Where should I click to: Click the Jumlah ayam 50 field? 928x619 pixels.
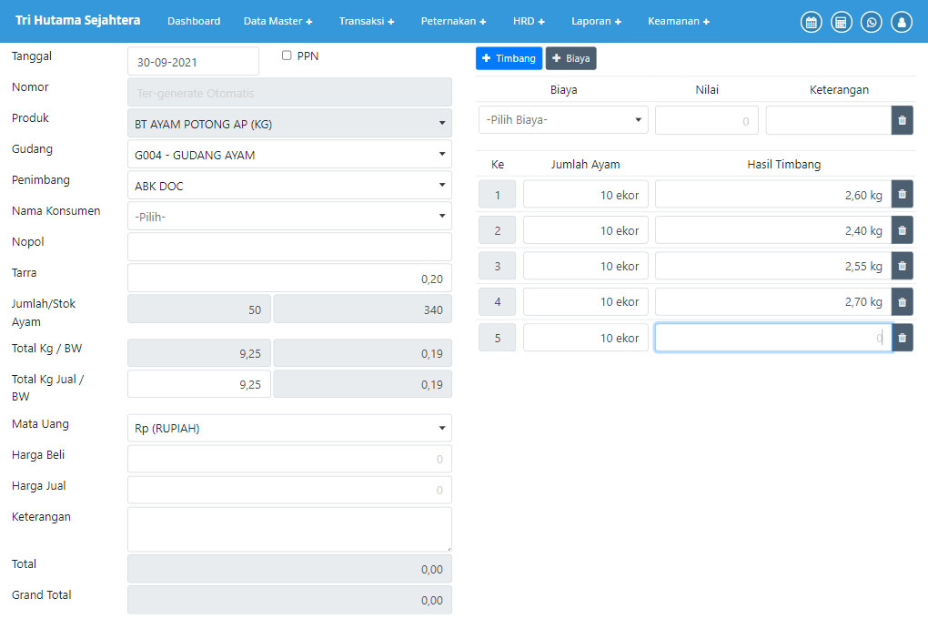pyautogui.click(x=199, y=309)
